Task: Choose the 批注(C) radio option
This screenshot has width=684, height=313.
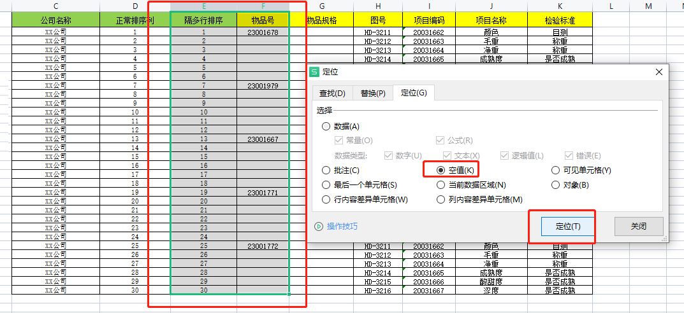Action: click(x=326, y=170)
